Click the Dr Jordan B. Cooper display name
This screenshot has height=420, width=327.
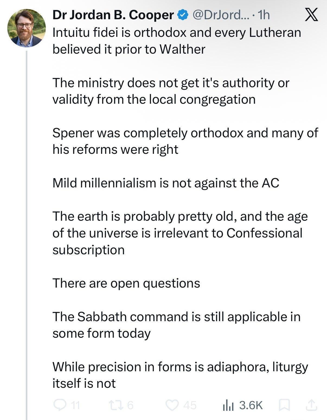tap(113, 15)
